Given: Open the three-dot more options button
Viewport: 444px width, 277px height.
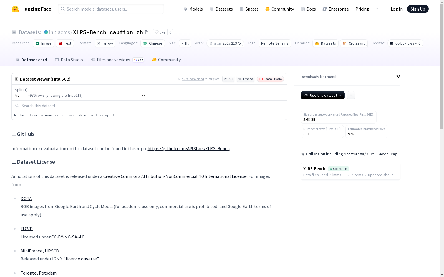Looking at the screenshot, I should pos(351,95).
